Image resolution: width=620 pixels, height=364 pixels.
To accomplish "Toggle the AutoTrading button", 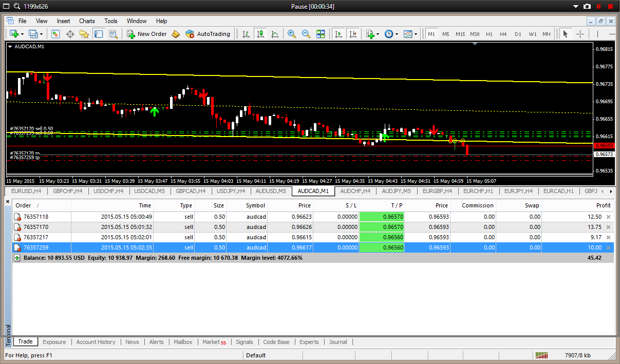I will click(x=208, y=34).
